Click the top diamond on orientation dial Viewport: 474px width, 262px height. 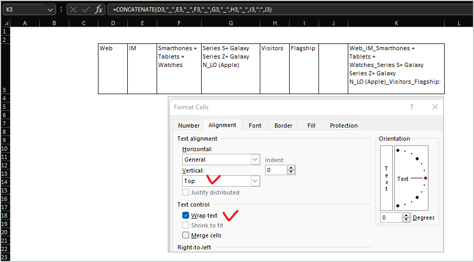398,150
